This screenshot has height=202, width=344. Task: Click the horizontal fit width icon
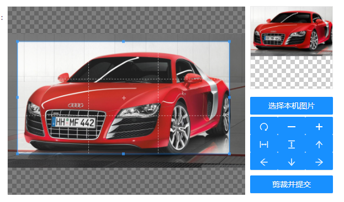tap(264, 144)
